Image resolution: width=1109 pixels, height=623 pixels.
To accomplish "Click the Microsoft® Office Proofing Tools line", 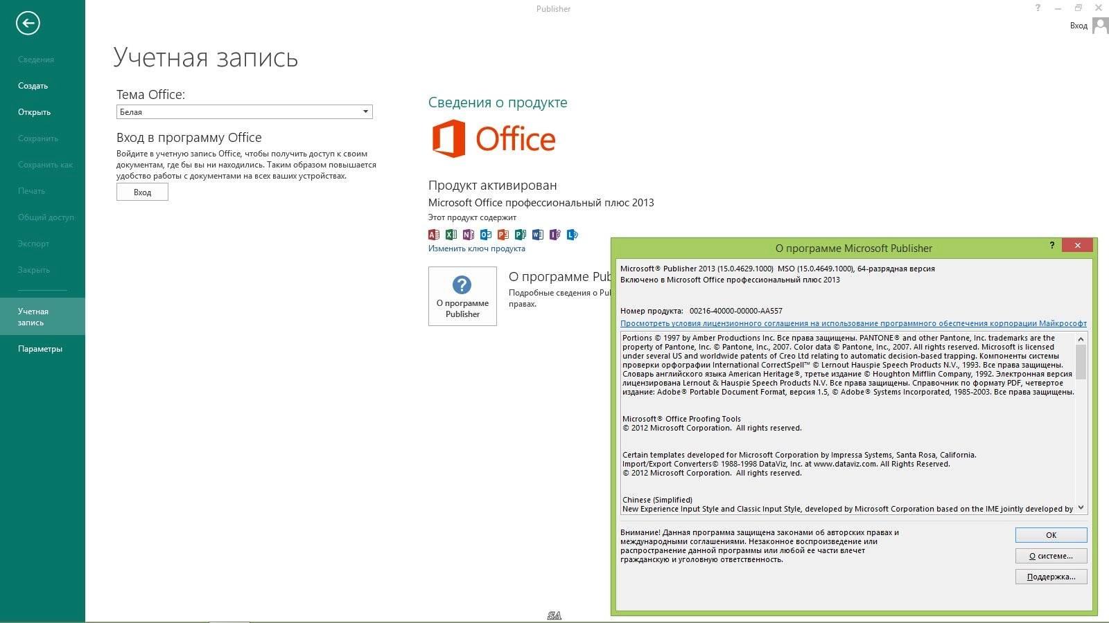I will point(681,419).
